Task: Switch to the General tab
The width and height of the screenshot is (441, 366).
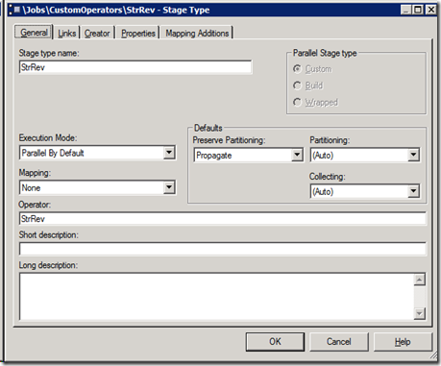Action: coord(34,33)
